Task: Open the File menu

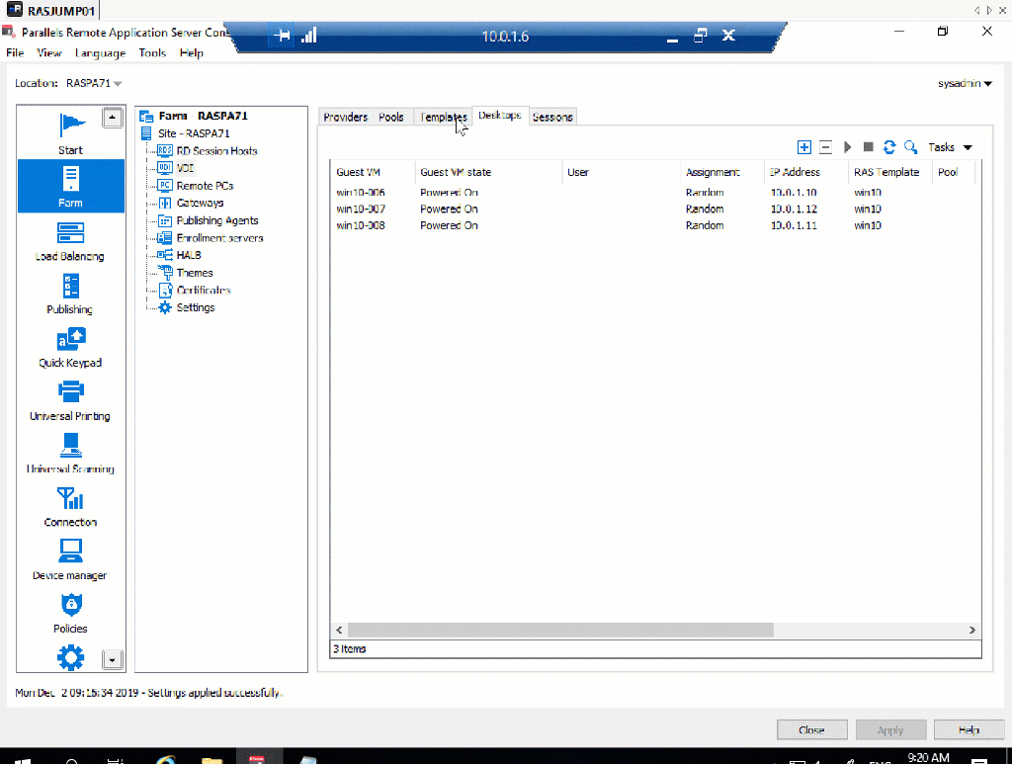Action: coord(15,53)
